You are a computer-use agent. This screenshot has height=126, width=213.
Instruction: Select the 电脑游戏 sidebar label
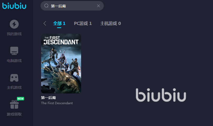tap(14, 61)
